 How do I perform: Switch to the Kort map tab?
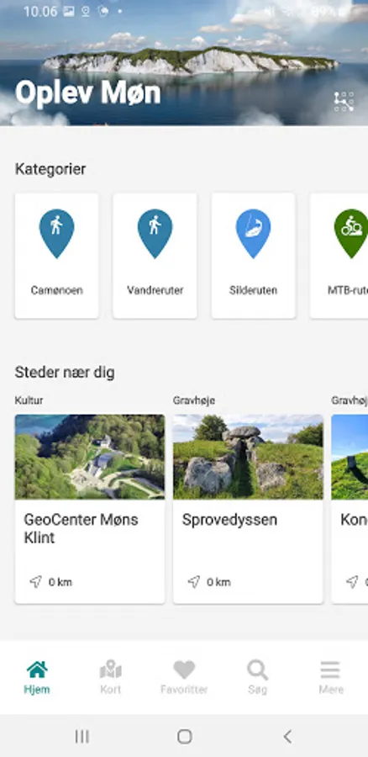pyautogui.click(x=110, y=677)
